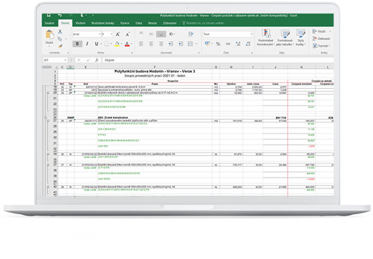The width and height of the screenshot is (373, 259).
Task: Increase font size with larger A
Action: [x=118, y=35]
